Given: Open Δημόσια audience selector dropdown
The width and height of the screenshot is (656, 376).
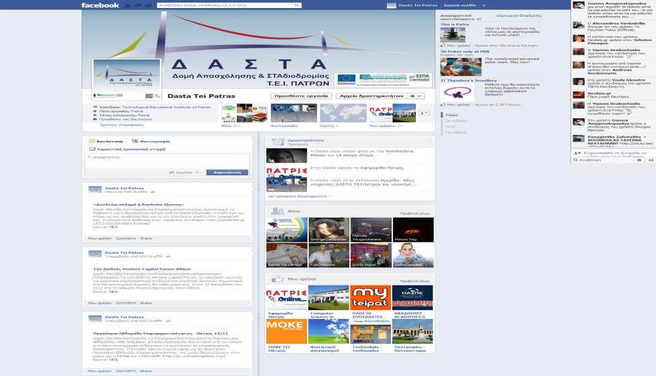Looking at the screenshot, I should click(184, 173).
